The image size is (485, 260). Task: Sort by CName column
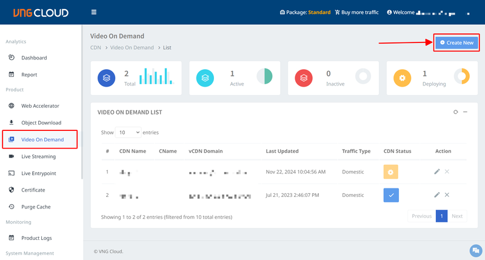(x=168, y=151)
